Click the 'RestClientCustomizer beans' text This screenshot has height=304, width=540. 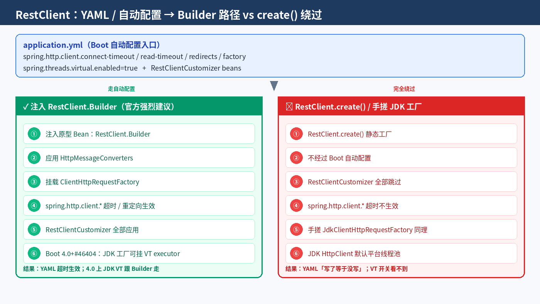pos(196,68)
